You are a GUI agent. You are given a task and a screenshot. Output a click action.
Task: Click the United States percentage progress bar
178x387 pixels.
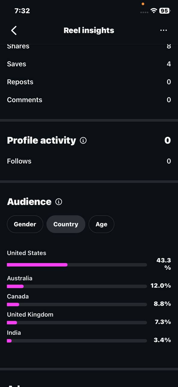77,265
